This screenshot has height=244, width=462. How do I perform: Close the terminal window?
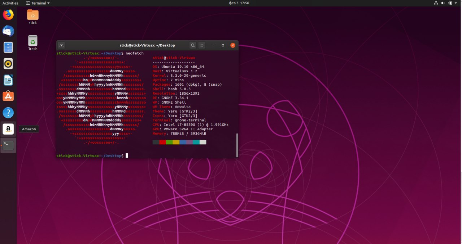[x=233, y=45]
